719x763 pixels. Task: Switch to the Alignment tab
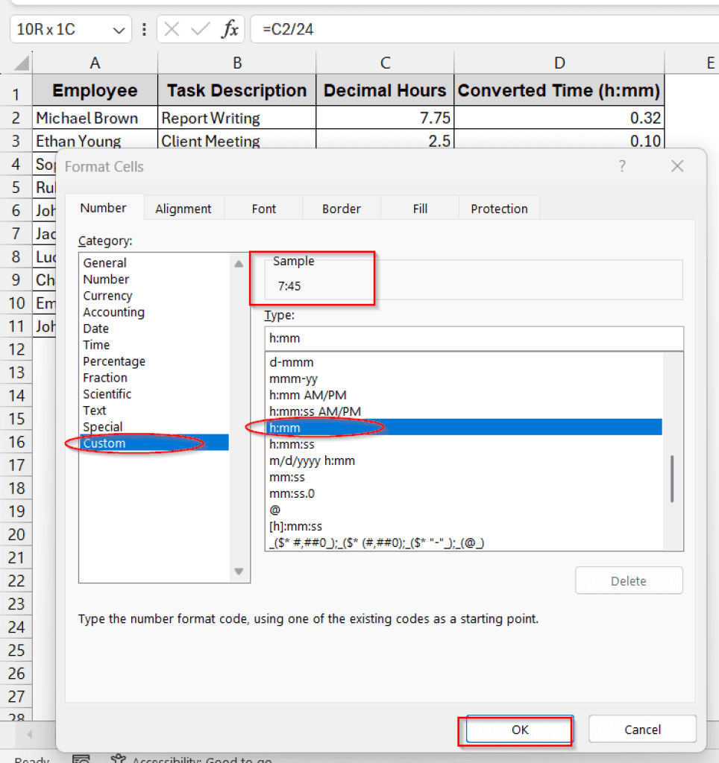pyautogui.click(x=183, y=209)
